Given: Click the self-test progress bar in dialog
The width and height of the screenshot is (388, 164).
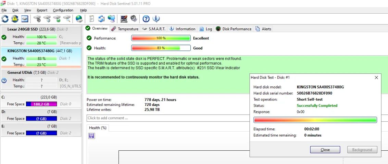Looking at the screenshot, I should (x=315, y=120).
